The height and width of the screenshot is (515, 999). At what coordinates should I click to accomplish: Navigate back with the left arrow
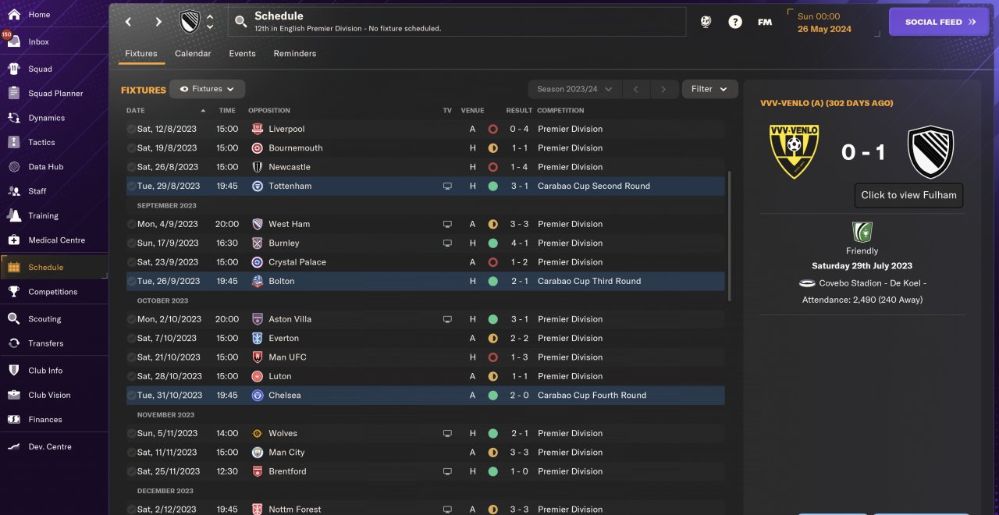(129, 22)
